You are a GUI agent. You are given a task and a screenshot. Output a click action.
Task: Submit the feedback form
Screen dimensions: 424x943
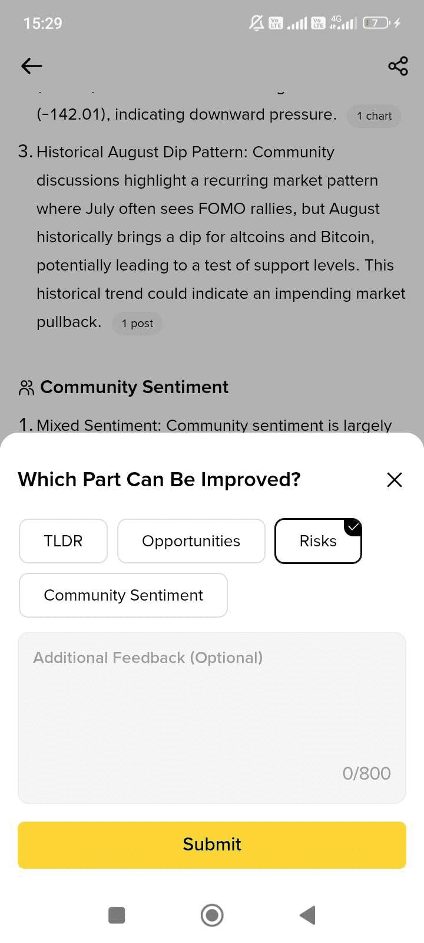point(212,845)
